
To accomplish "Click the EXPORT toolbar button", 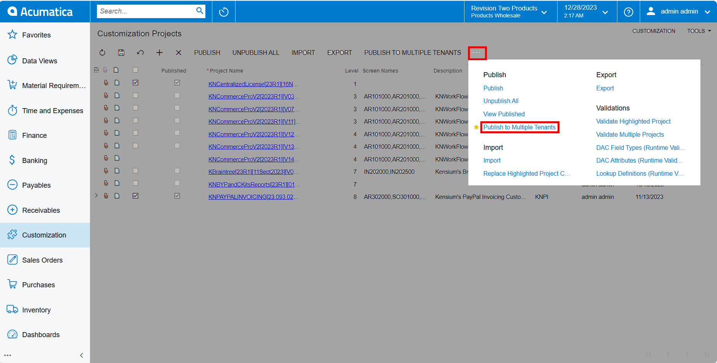I will coord(339,53).
